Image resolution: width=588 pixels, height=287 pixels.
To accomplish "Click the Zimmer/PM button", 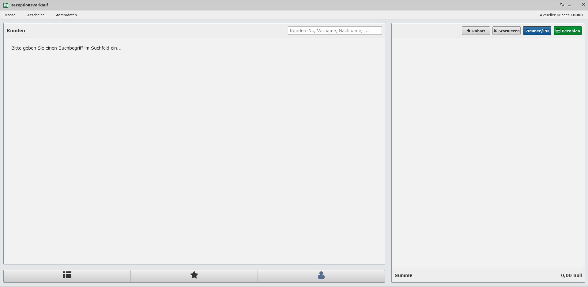I will click(537, 31).
